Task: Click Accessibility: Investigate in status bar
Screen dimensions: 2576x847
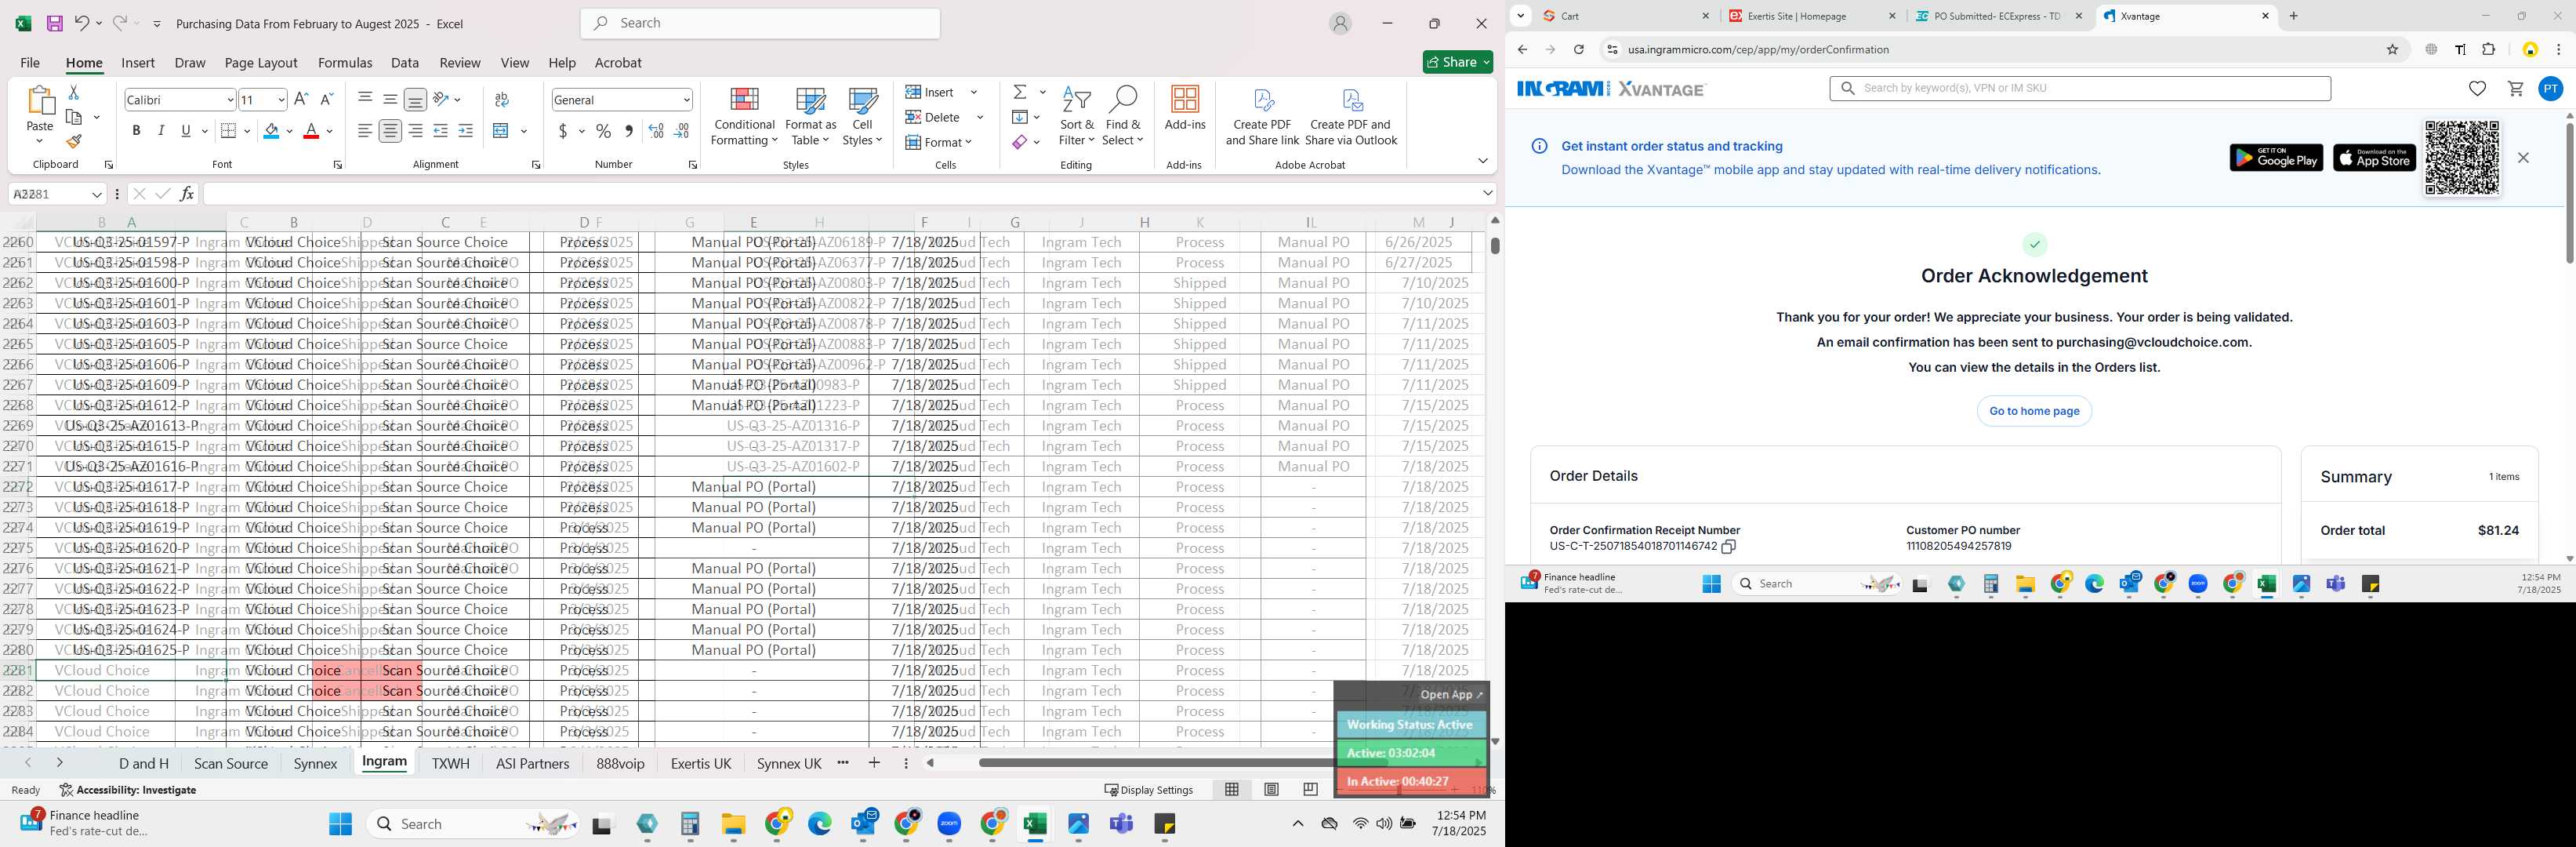Action: (127, 790)
